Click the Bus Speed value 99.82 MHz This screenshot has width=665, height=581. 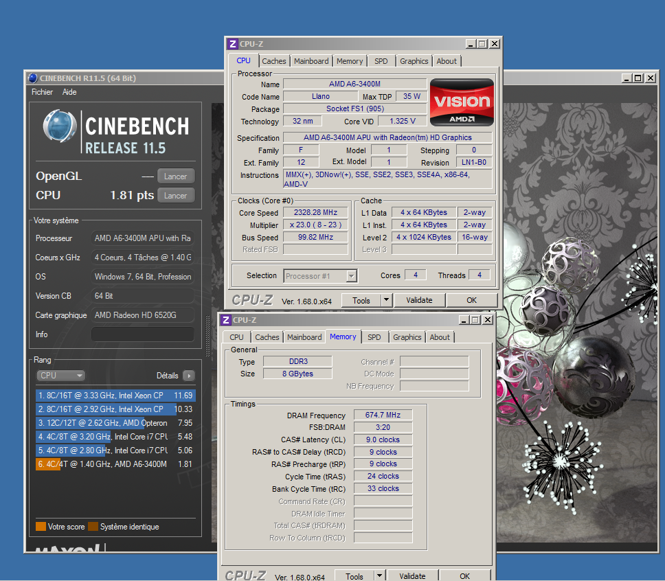315,237
